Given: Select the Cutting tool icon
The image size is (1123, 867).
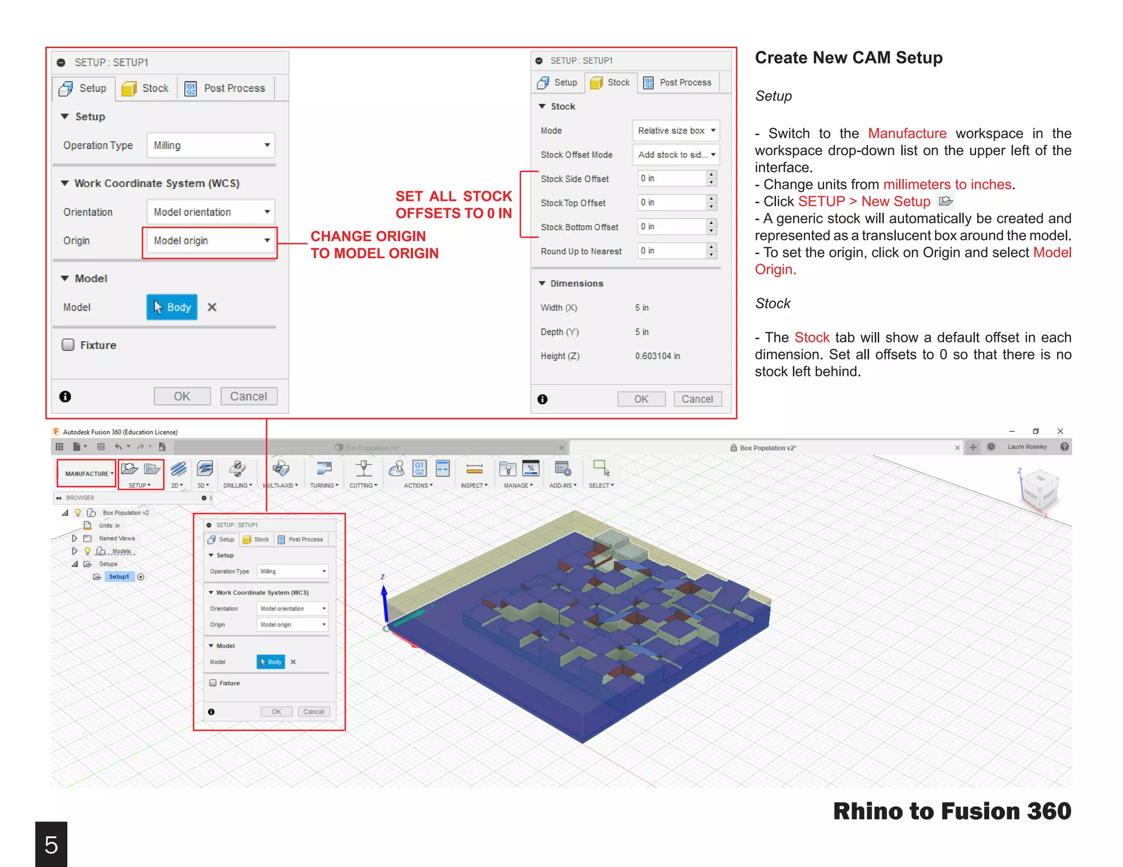Looking at the screenshot, I should tap(363, 469).
